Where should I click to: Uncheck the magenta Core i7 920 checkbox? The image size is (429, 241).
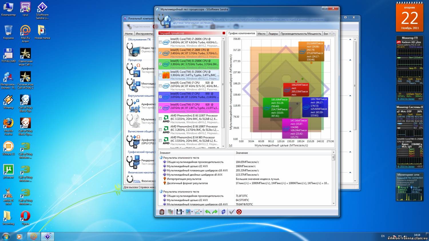coord(160,108)
